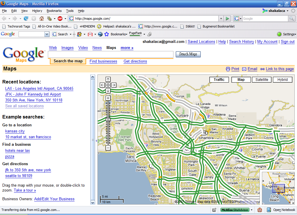Click the Search Maps button
Viewport: 297px width, 215px height.
click(188, 54)
